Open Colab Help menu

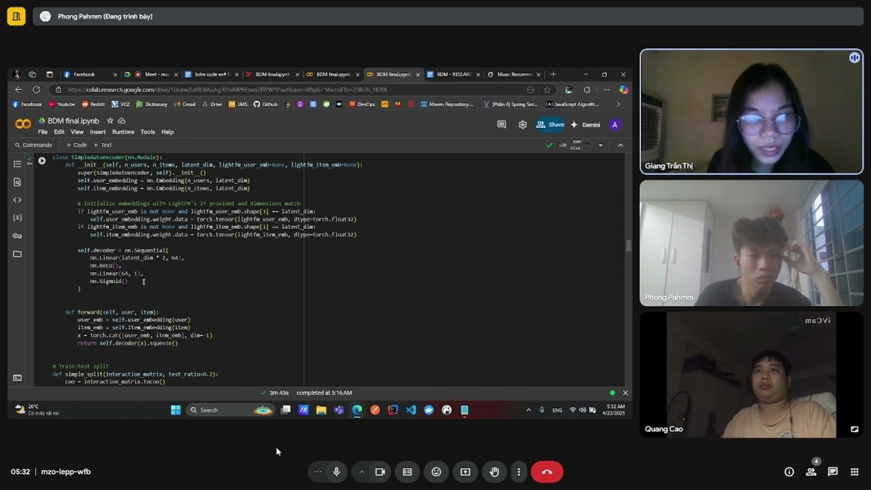pyautogui.click(x=167, y=132)
